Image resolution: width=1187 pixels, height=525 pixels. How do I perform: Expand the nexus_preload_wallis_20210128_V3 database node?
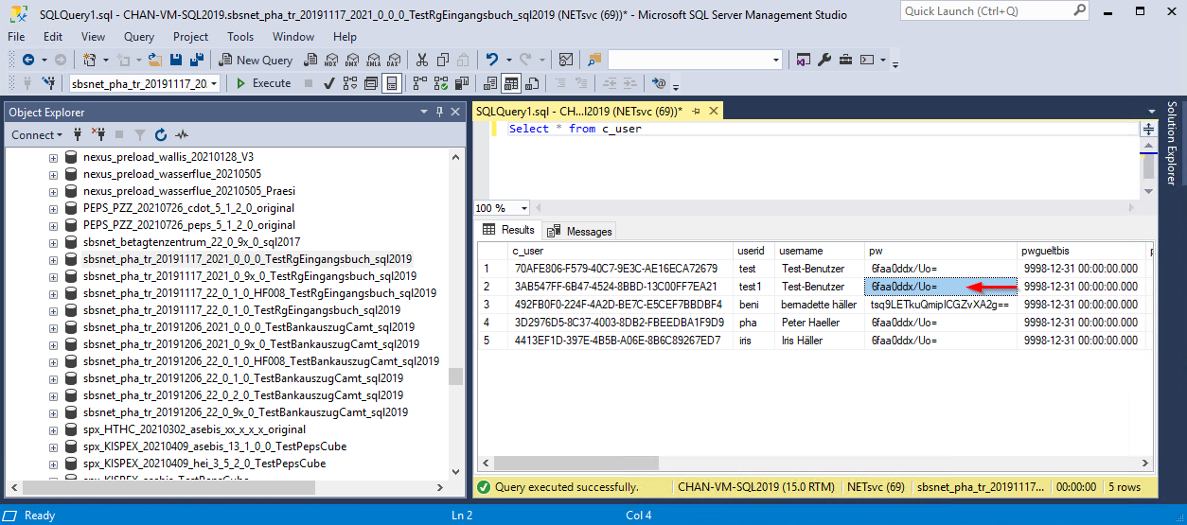(x=54, y=157)
